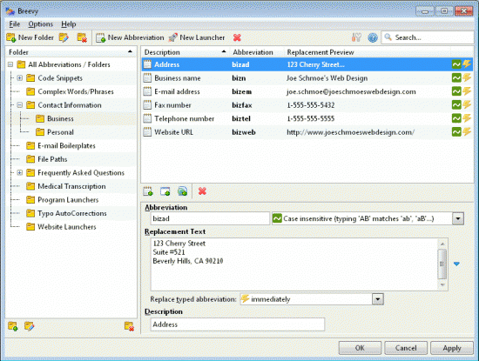Click the Replacement Text scroll up arrow
The width and height of the screenshot is (479, 361).
[442, 244]
